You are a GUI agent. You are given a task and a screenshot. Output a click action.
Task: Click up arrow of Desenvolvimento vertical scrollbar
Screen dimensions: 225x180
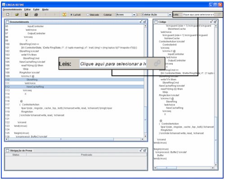point(145,26)
